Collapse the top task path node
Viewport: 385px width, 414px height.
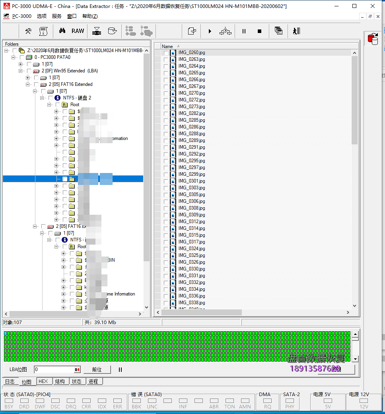click(6, 51)
